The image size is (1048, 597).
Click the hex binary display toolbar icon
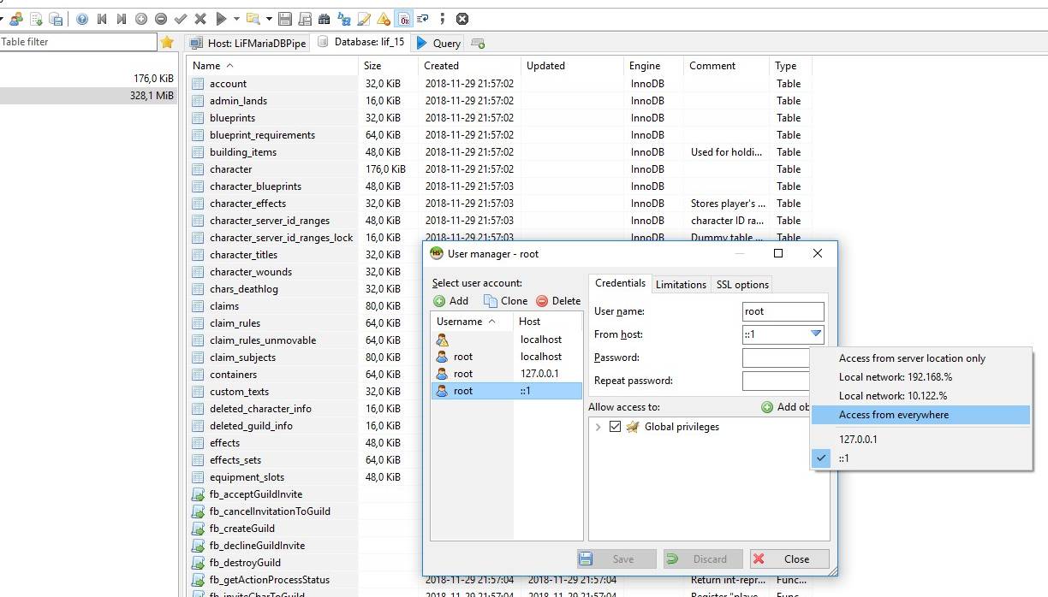pos(403,18)
